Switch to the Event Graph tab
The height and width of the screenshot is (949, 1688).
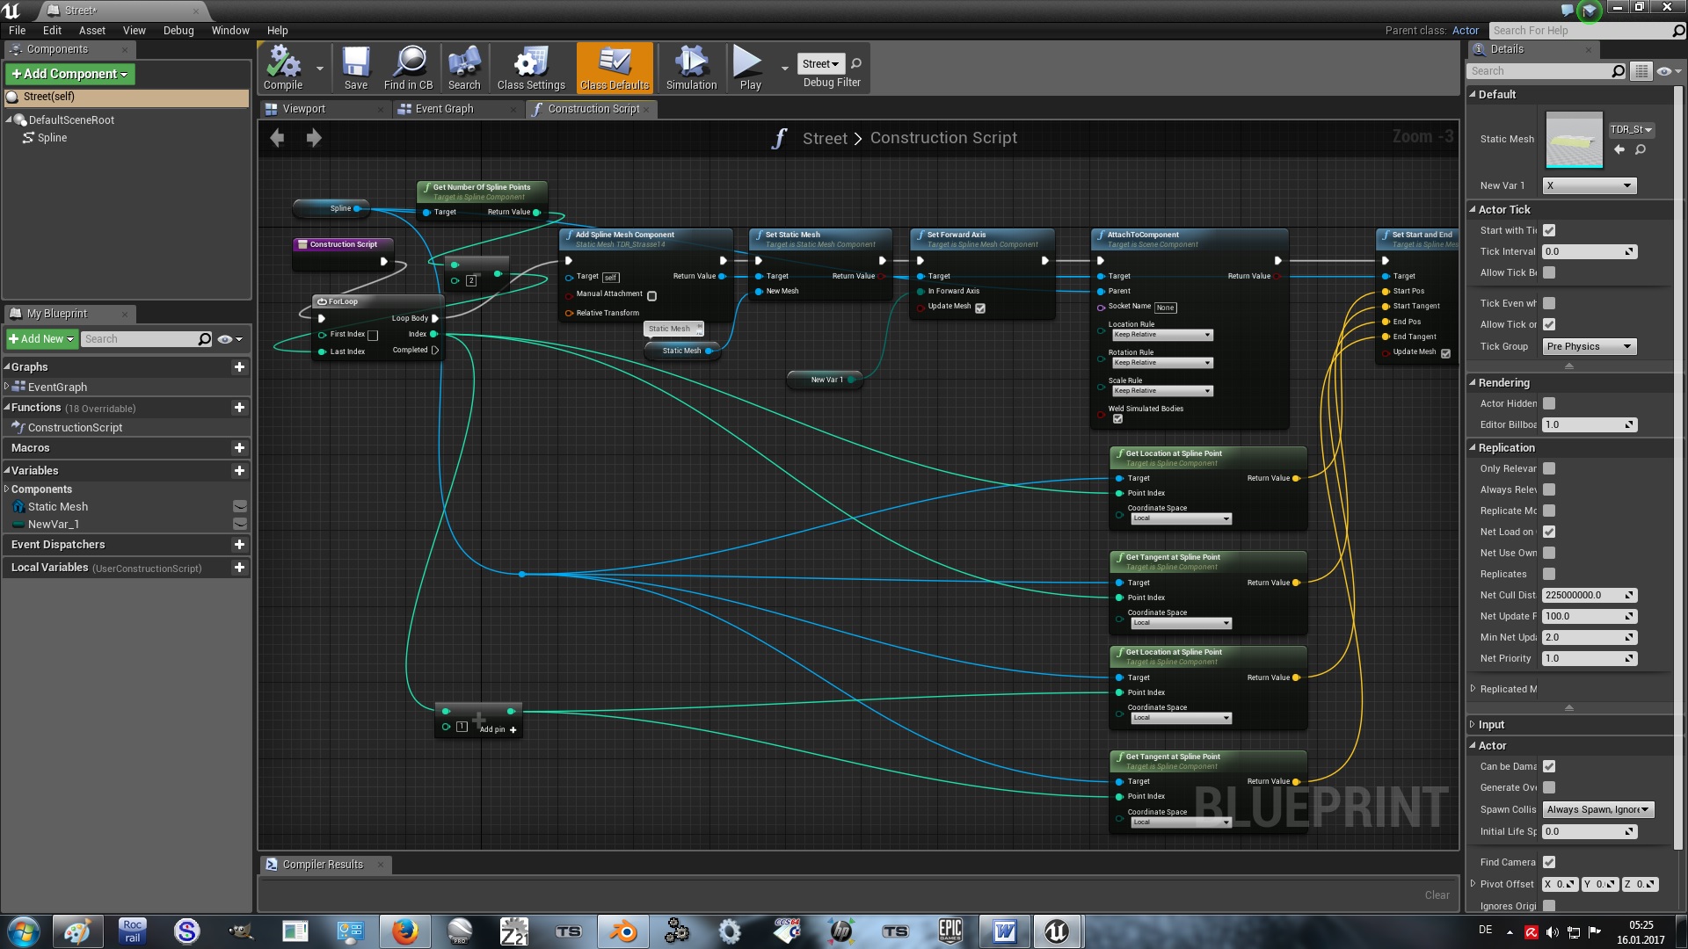pos(445,109)
